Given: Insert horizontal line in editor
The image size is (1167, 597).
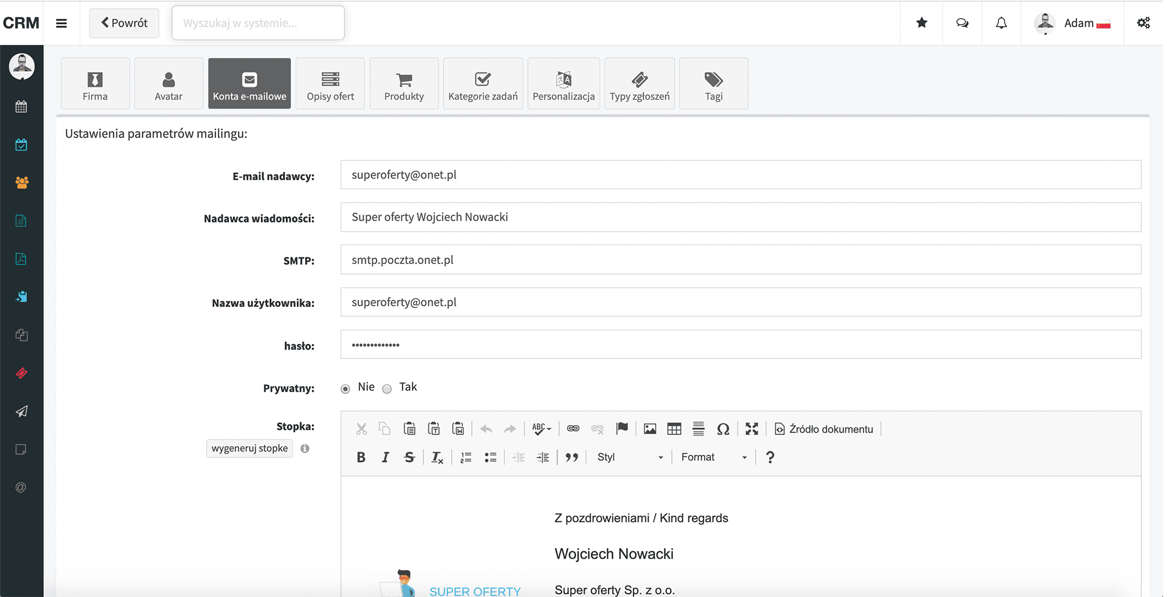Looking at the screenshot, I should (699, 429).
